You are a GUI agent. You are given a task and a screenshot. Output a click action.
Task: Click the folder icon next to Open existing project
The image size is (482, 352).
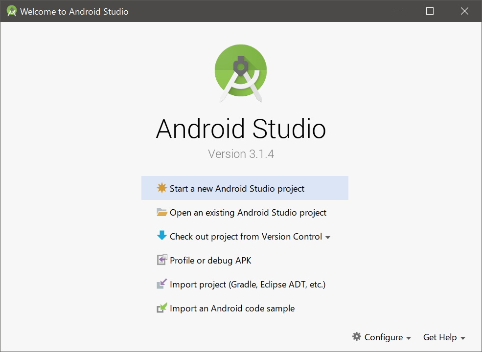[162, 212]
